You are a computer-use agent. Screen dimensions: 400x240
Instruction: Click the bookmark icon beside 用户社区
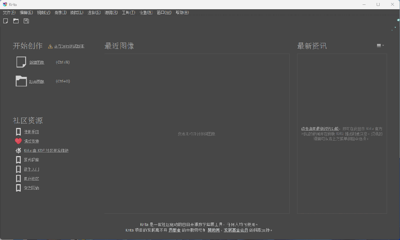[x=19, y=179]
